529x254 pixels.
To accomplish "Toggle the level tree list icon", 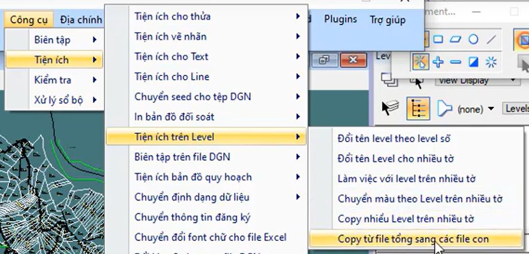I will point(418,108).
